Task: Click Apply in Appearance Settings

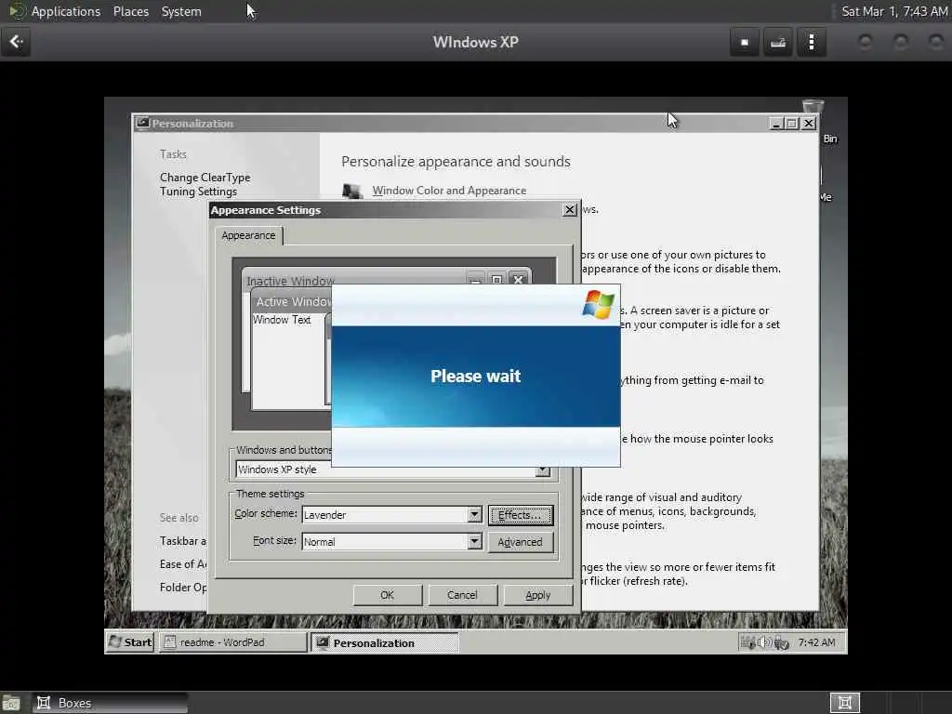Action: click(x=538, y=595)
